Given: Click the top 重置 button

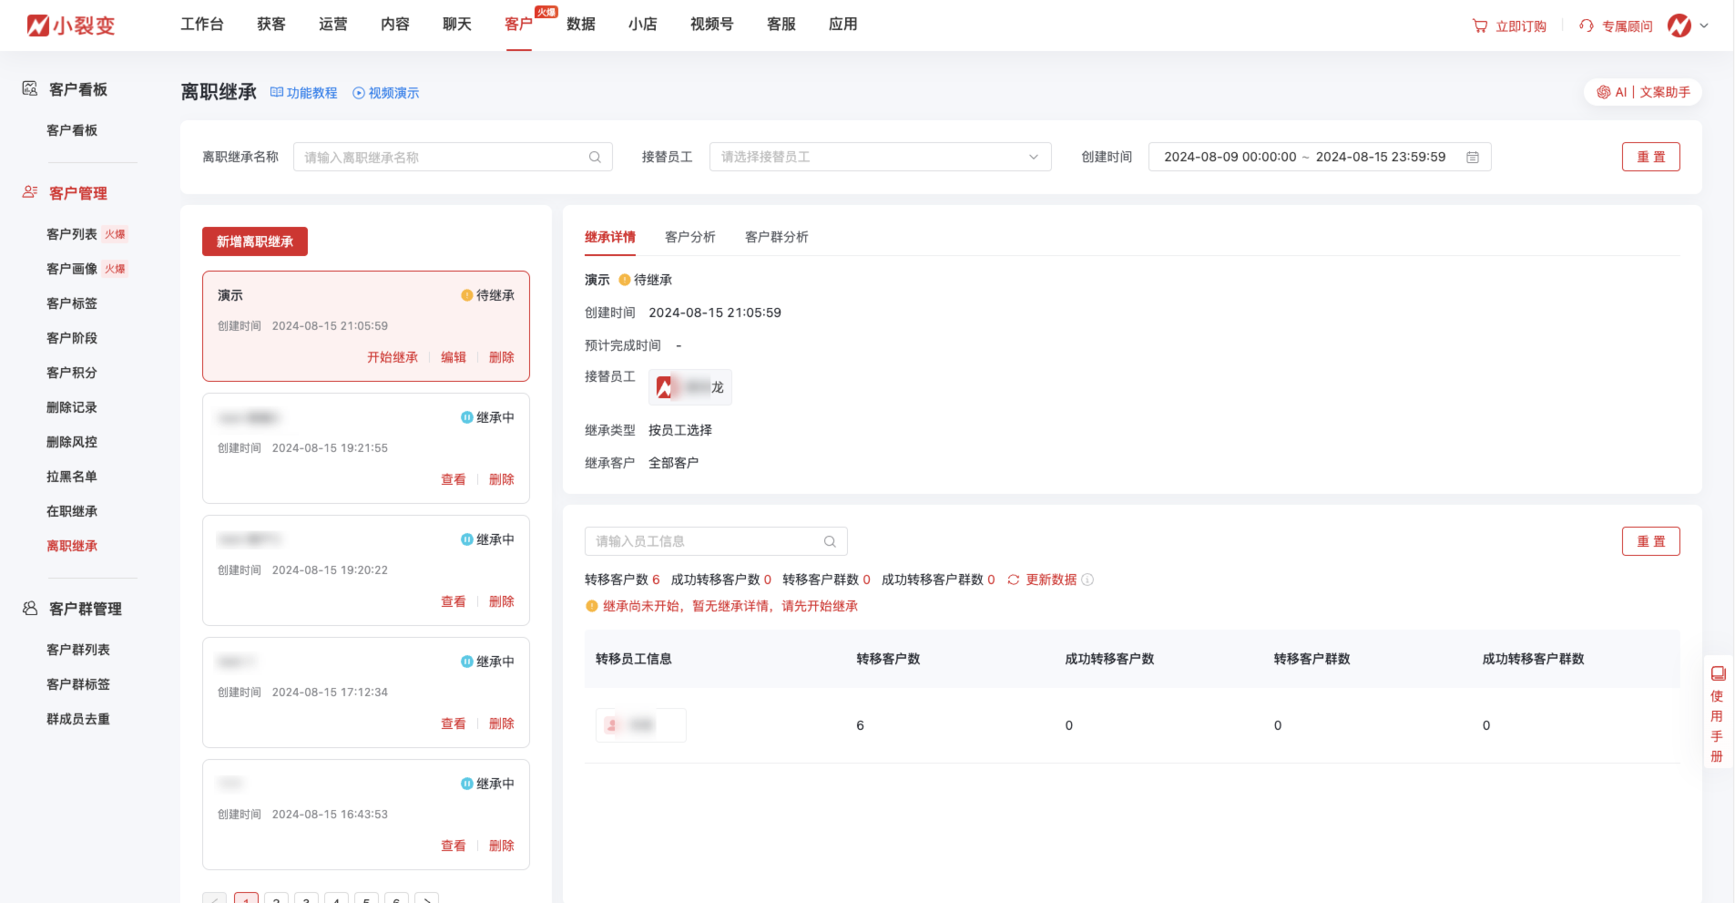Looking at the screenshot, I should 1650,157.
